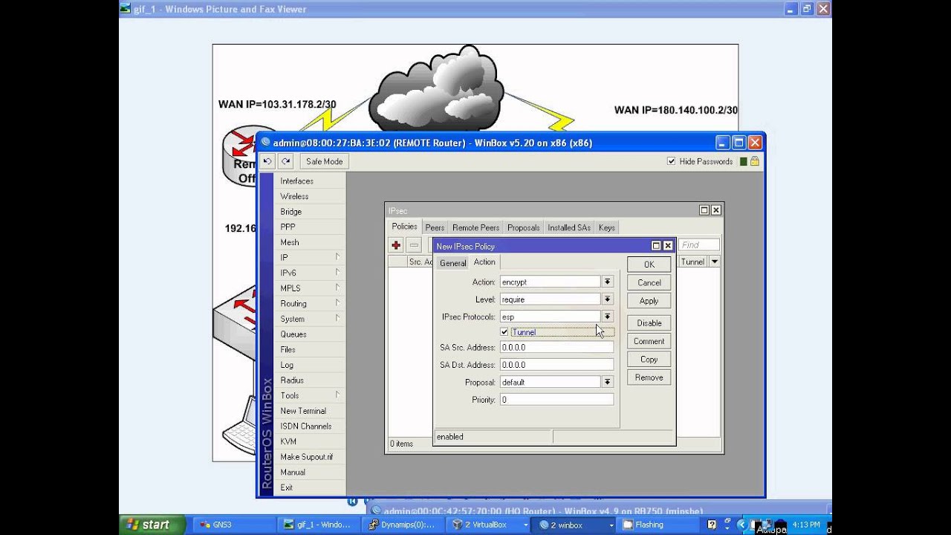Open Radius in WinBox menu

pyautogui.click(x=310, y=380)
